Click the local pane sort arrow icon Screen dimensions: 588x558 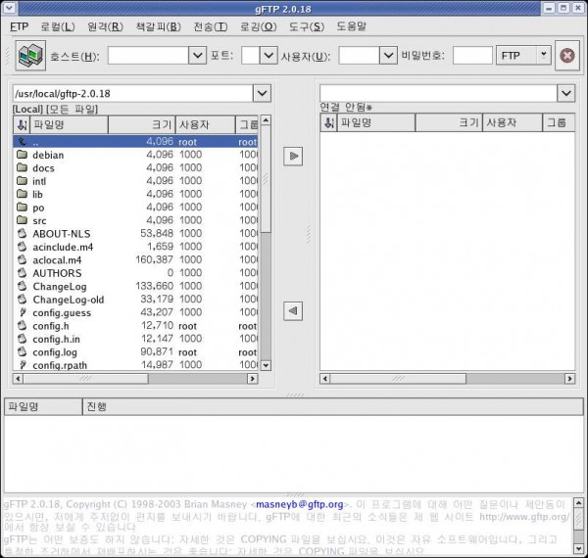click(x=22, y=124)
